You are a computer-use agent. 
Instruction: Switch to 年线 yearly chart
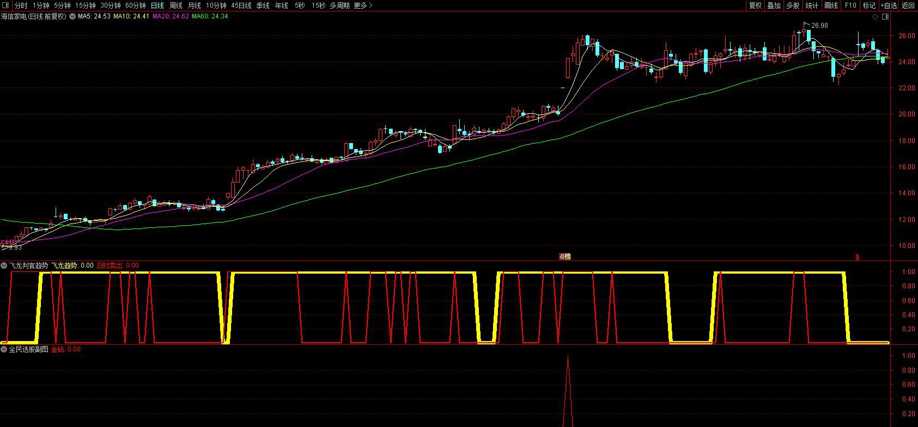pos(281,5)
